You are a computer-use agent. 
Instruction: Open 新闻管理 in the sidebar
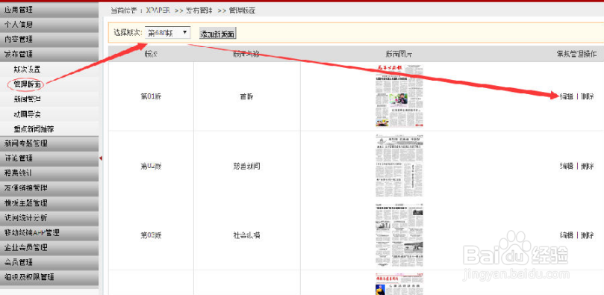tap(27, 99)
